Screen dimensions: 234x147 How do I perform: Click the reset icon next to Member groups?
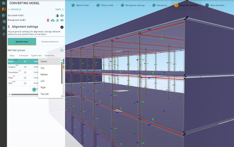62,50
